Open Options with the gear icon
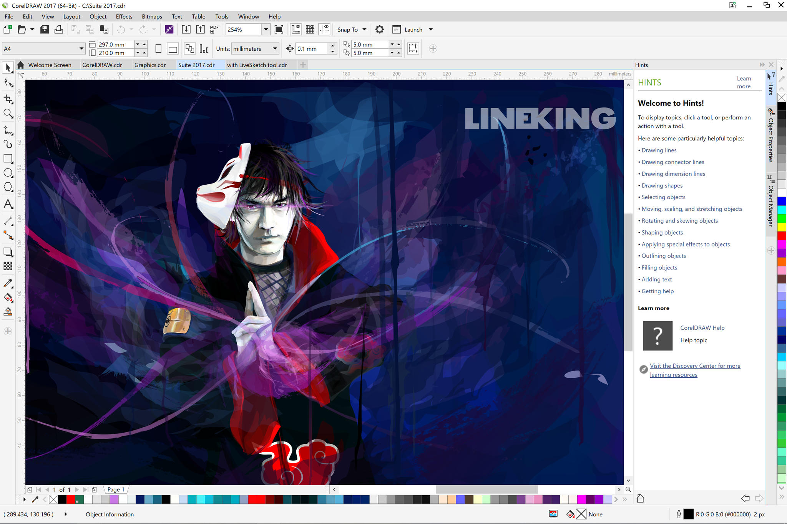Screen dimensions: 787x524 [379, 30]
